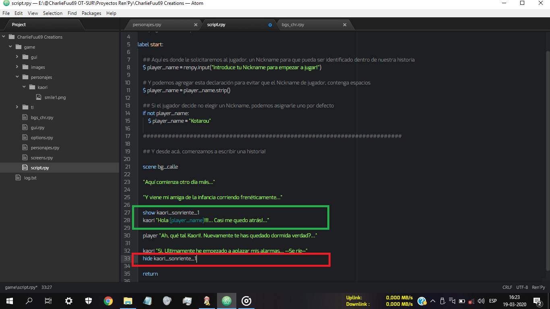The width and height of the screenshot is (550, 309).
Task: Click the log.txt file icon
Action: pyautogui.click(x=18, y=177)
